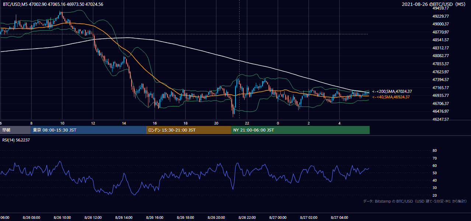
Task: Click RSI scale level 30
Action: [435, 188]
